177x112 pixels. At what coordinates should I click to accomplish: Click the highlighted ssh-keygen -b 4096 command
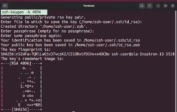pos(24,12)
